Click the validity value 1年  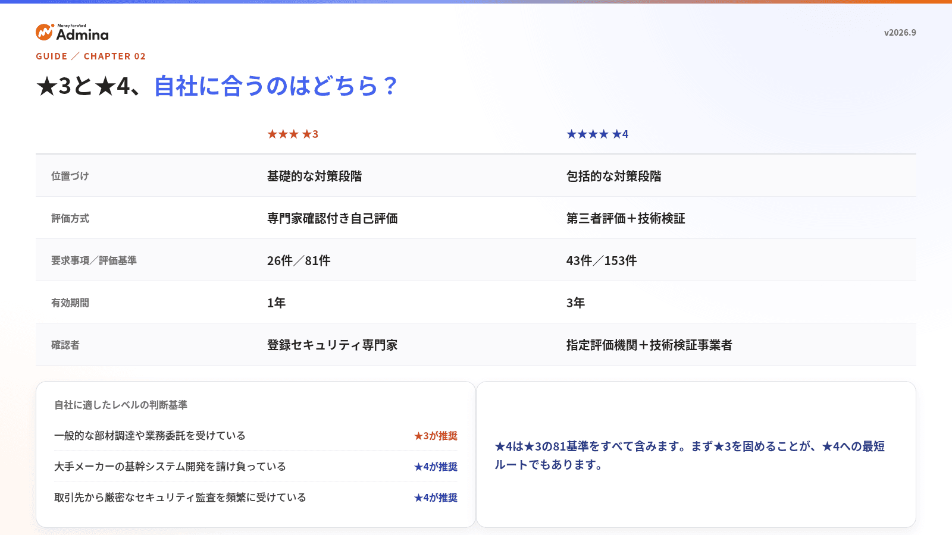pyautogui.click(x=276, y=303)
